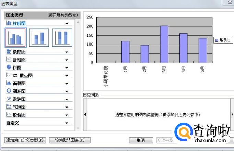Open the 面积图 category label
Viewport: 234px width, 151px height.
[x=19, y=84]
